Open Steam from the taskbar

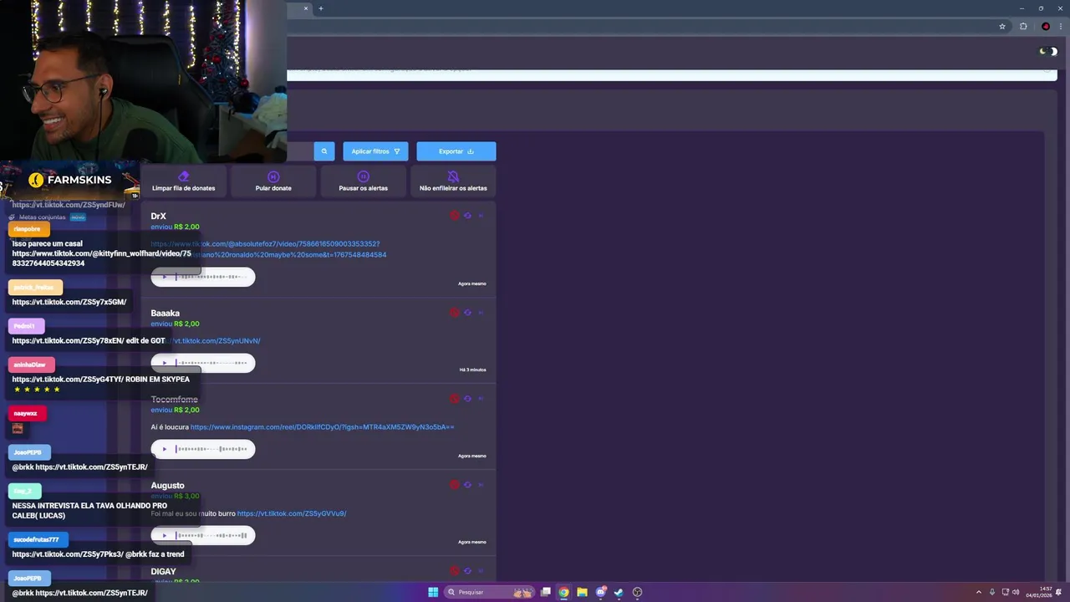click(x=619, y=592)
